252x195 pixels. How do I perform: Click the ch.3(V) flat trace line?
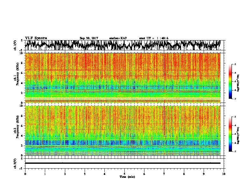coord(122,163)
